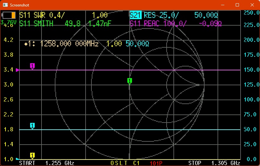260x166 pixels.
Task: Select the green Smith chart marker 1
Action: pos(129,81)
